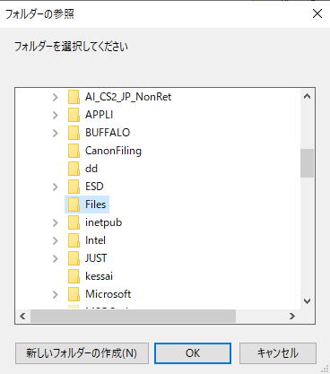Click the キャンセル button
Image resolution: width=330 pixels, height=374 pixels.
278,353
